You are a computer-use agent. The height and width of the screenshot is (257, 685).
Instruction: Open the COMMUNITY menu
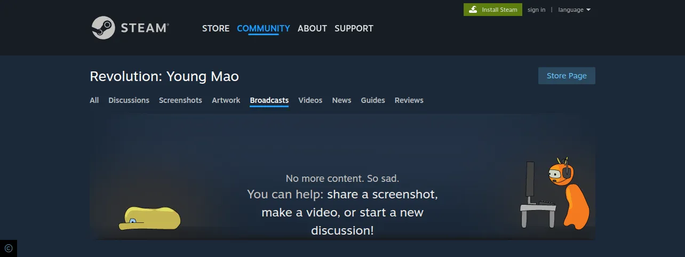[264, 28]
